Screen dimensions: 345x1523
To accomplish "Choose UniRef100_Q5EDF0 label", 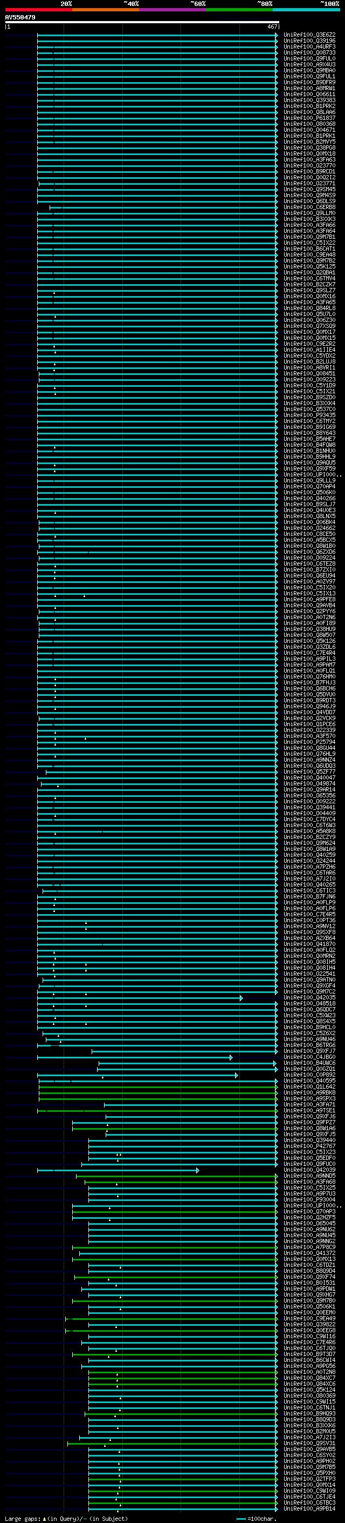I will click(x=309, y=1158).
